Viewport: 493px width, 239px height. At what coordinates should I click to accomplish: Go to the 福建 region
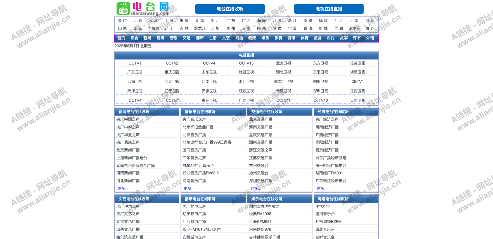323,21
